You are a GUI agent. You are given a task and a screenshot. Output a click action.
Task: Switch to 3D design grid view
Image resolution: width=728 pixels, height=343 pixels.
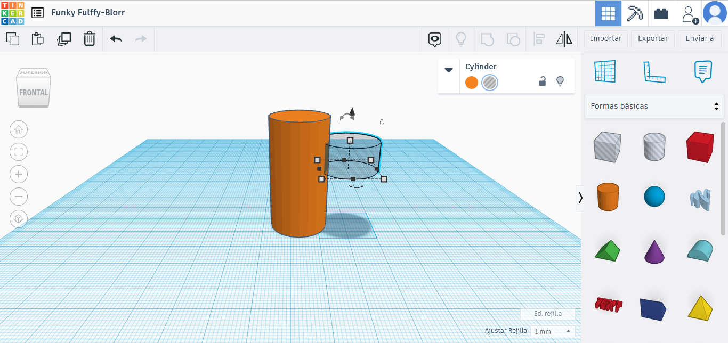pos(608,13)
